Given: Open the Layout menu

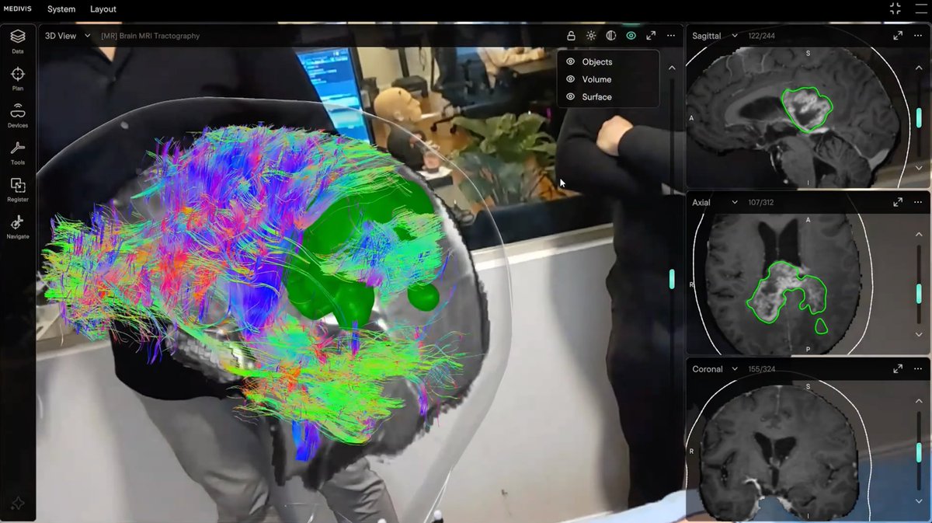Looking at the screenshot, I should tap(103, 9).
